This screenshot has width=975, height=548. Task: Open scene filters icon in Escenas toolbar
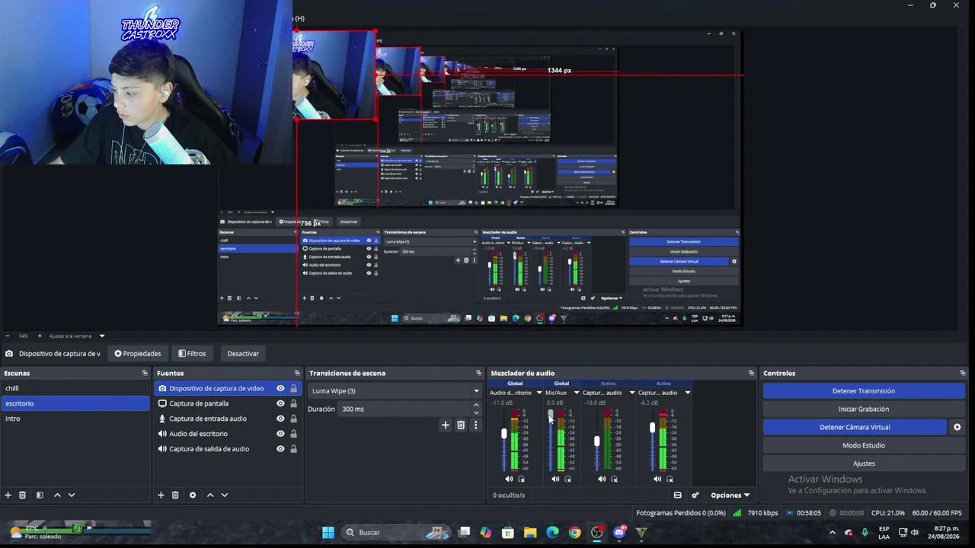pos(40,495)
